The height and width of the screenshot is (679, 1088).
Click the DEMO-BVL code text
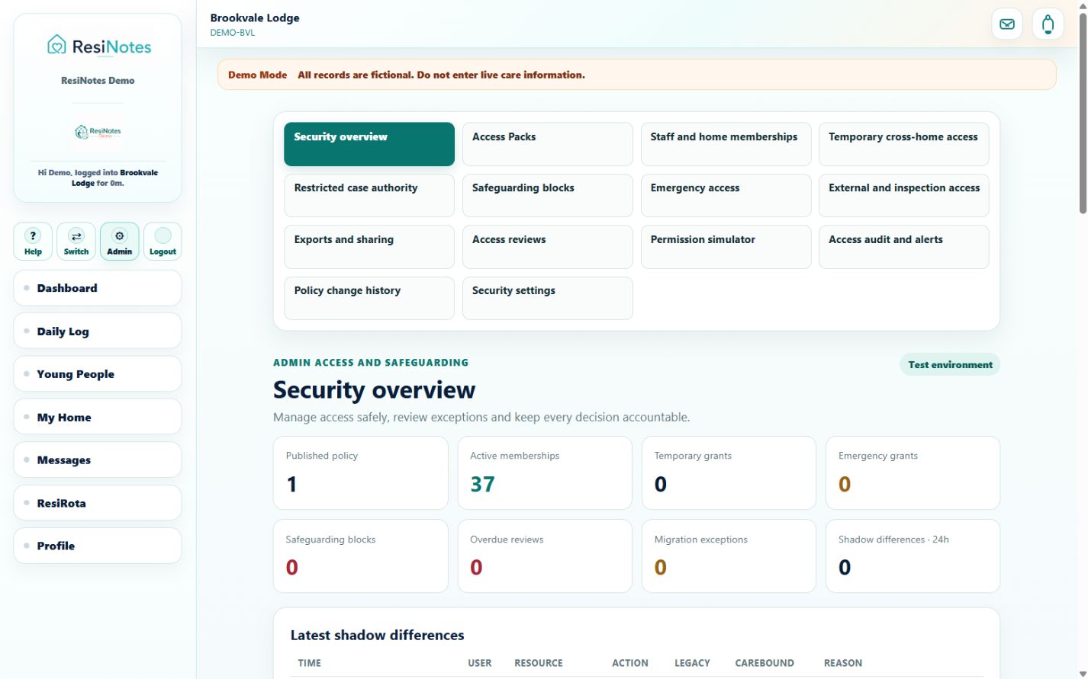coord(233,33)
